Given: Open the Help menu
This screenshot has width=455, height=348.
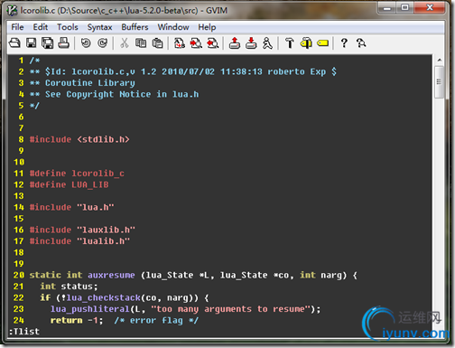Looking at the screenshot, I should click(207, 27).
